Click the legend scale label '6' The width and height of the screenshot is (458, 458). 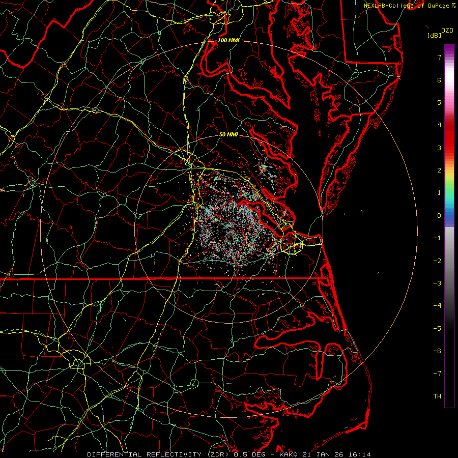click(439, 80)
